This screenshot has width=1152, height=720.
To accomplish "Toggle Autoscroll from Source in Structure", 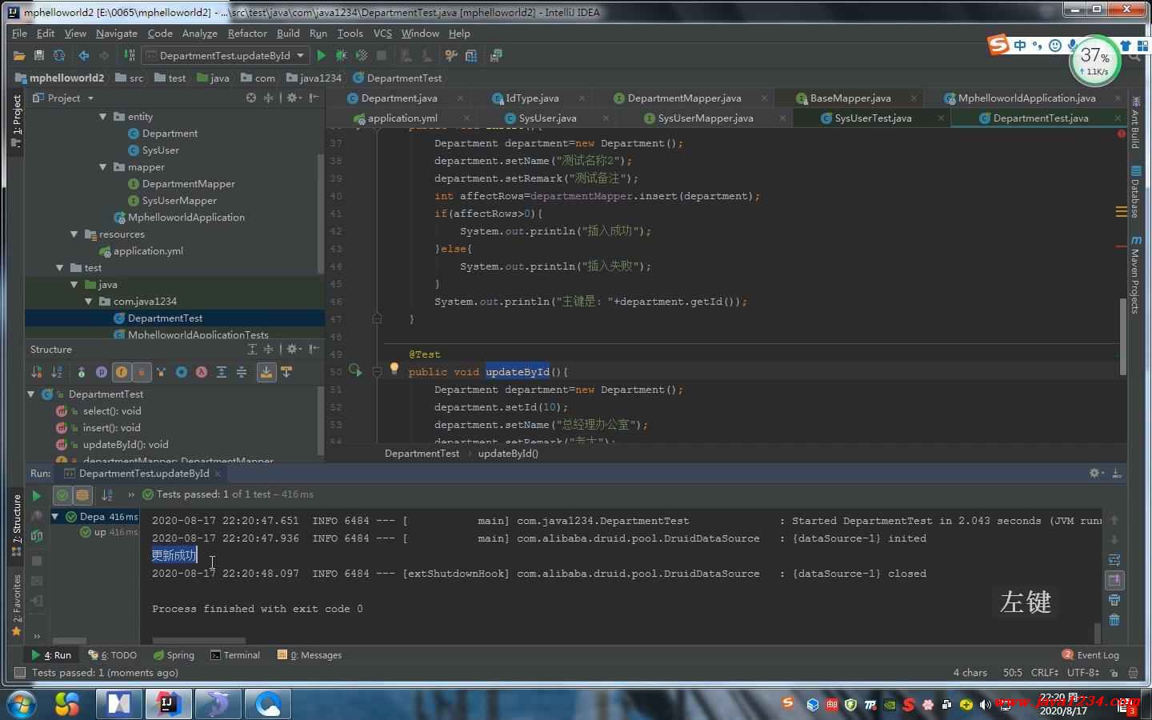I will tap(286, 372).
